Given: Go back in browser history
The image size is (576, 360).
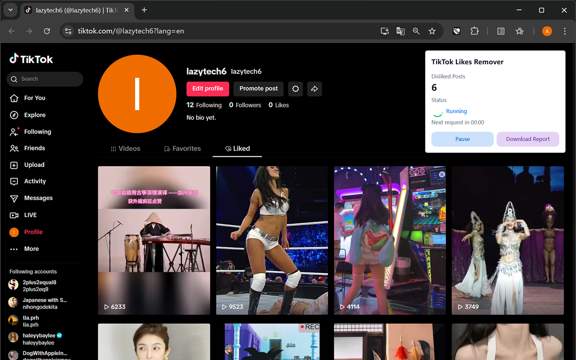Looking at the screenshot, I should click(x=12, y=31).
